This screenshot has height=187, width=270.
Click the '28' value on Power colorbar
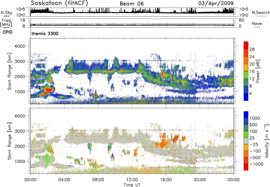pyautogui.click(x=252, y=49)
